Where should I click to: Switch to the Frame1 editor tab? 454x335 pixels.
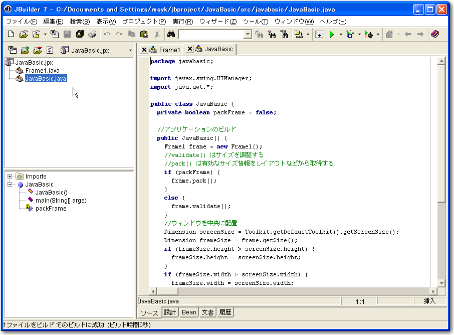[x=169, y=50]
